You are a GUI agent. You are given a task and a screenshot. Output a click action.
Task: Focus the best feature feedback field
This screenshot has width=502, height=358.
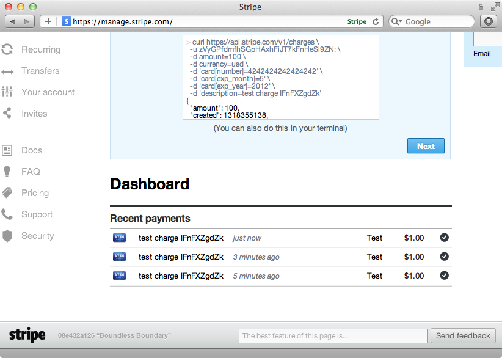[x=333, y=336]
